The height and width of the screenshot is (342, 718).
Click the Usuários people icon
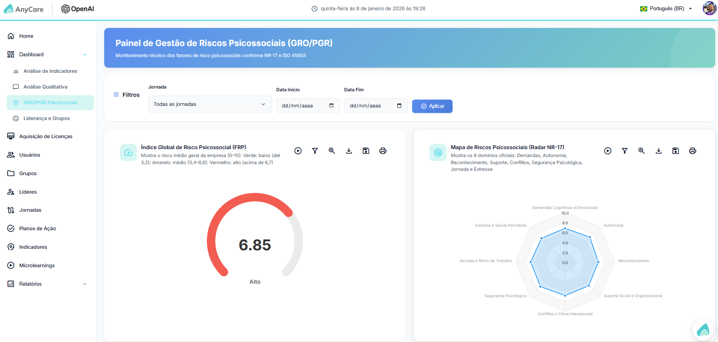pyautogui.click(x=11, y=155)
